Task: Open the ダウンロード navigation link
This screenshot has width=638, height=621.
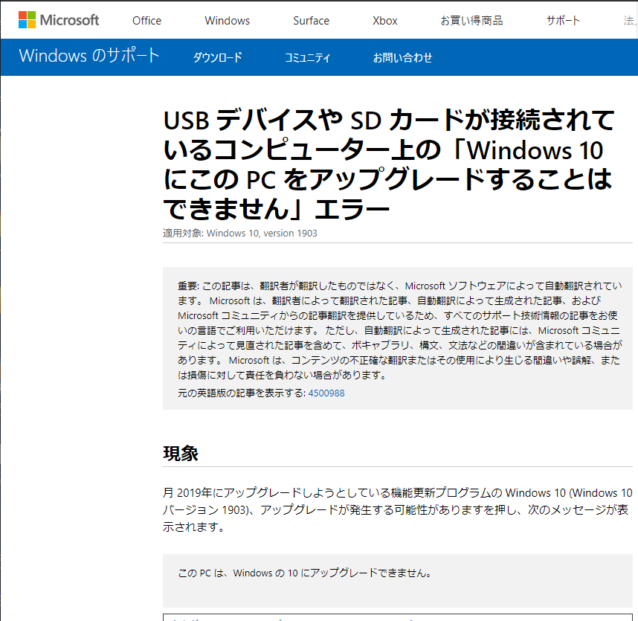Action: pyautogui.click(x=217, y=58)
